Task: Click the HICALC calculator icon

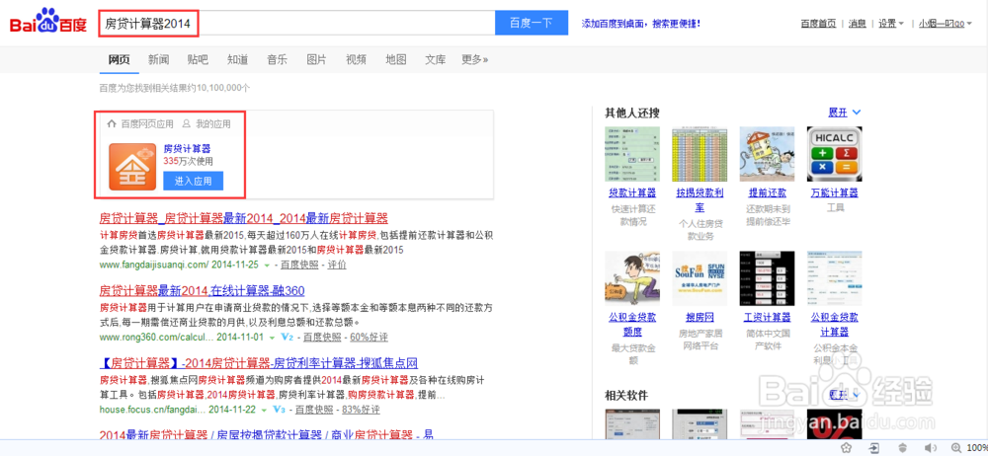Action: point(834,154)
